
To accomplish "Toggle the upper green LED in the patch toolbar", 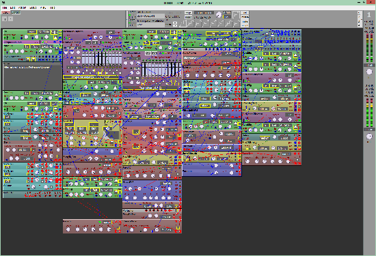I will click(x=129, y=16).
